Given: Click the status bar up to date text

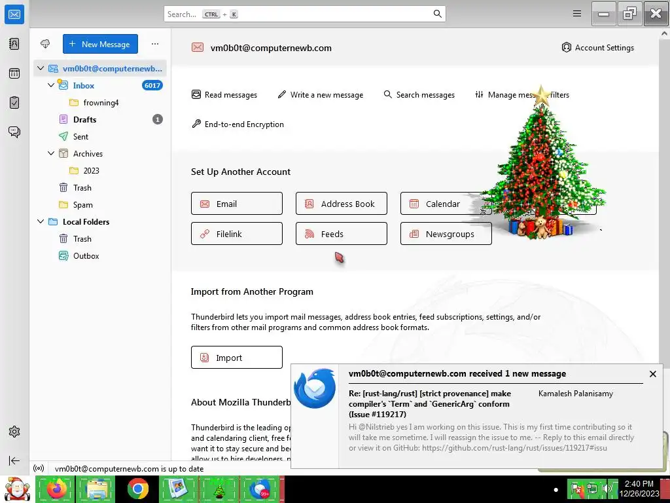Looking at the screenshot, I should (x=129, y=469).
